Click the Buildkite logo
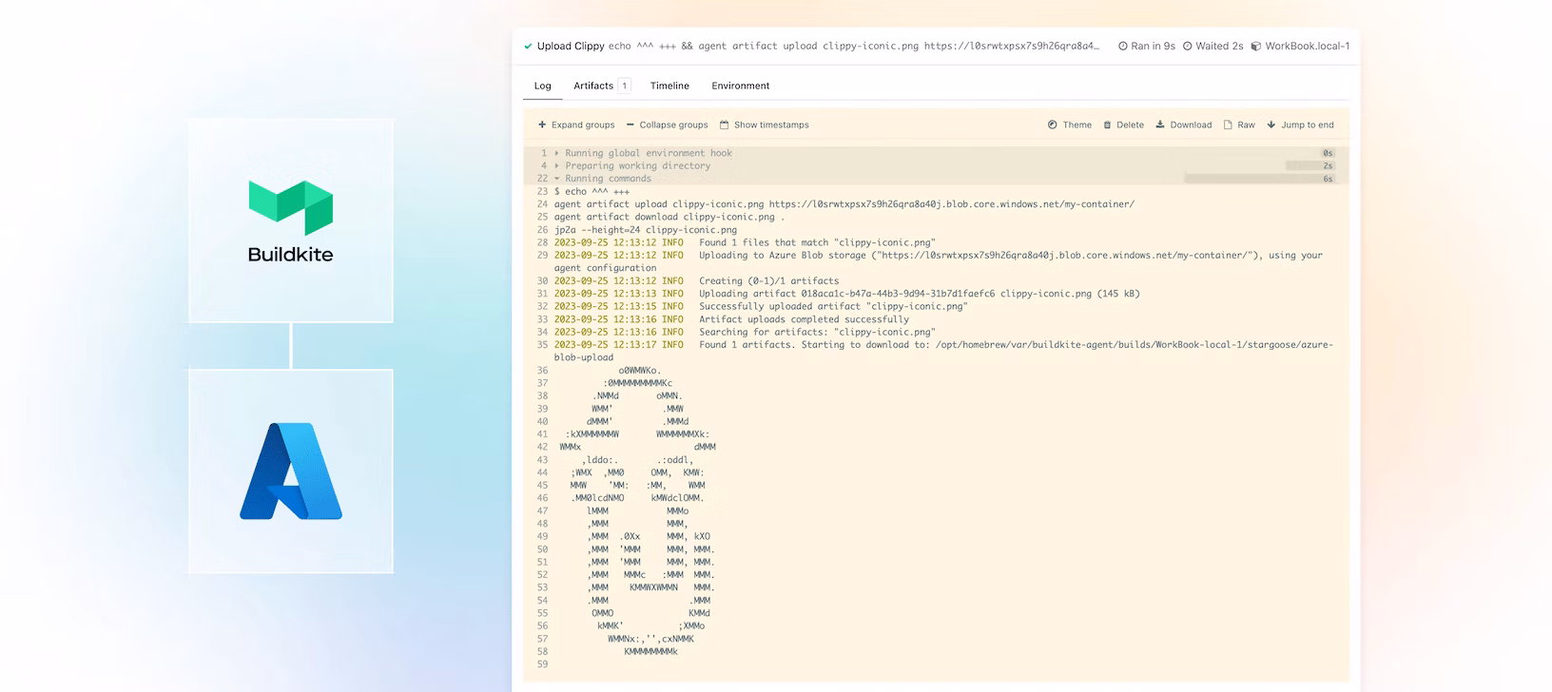 tap(291, 207)
